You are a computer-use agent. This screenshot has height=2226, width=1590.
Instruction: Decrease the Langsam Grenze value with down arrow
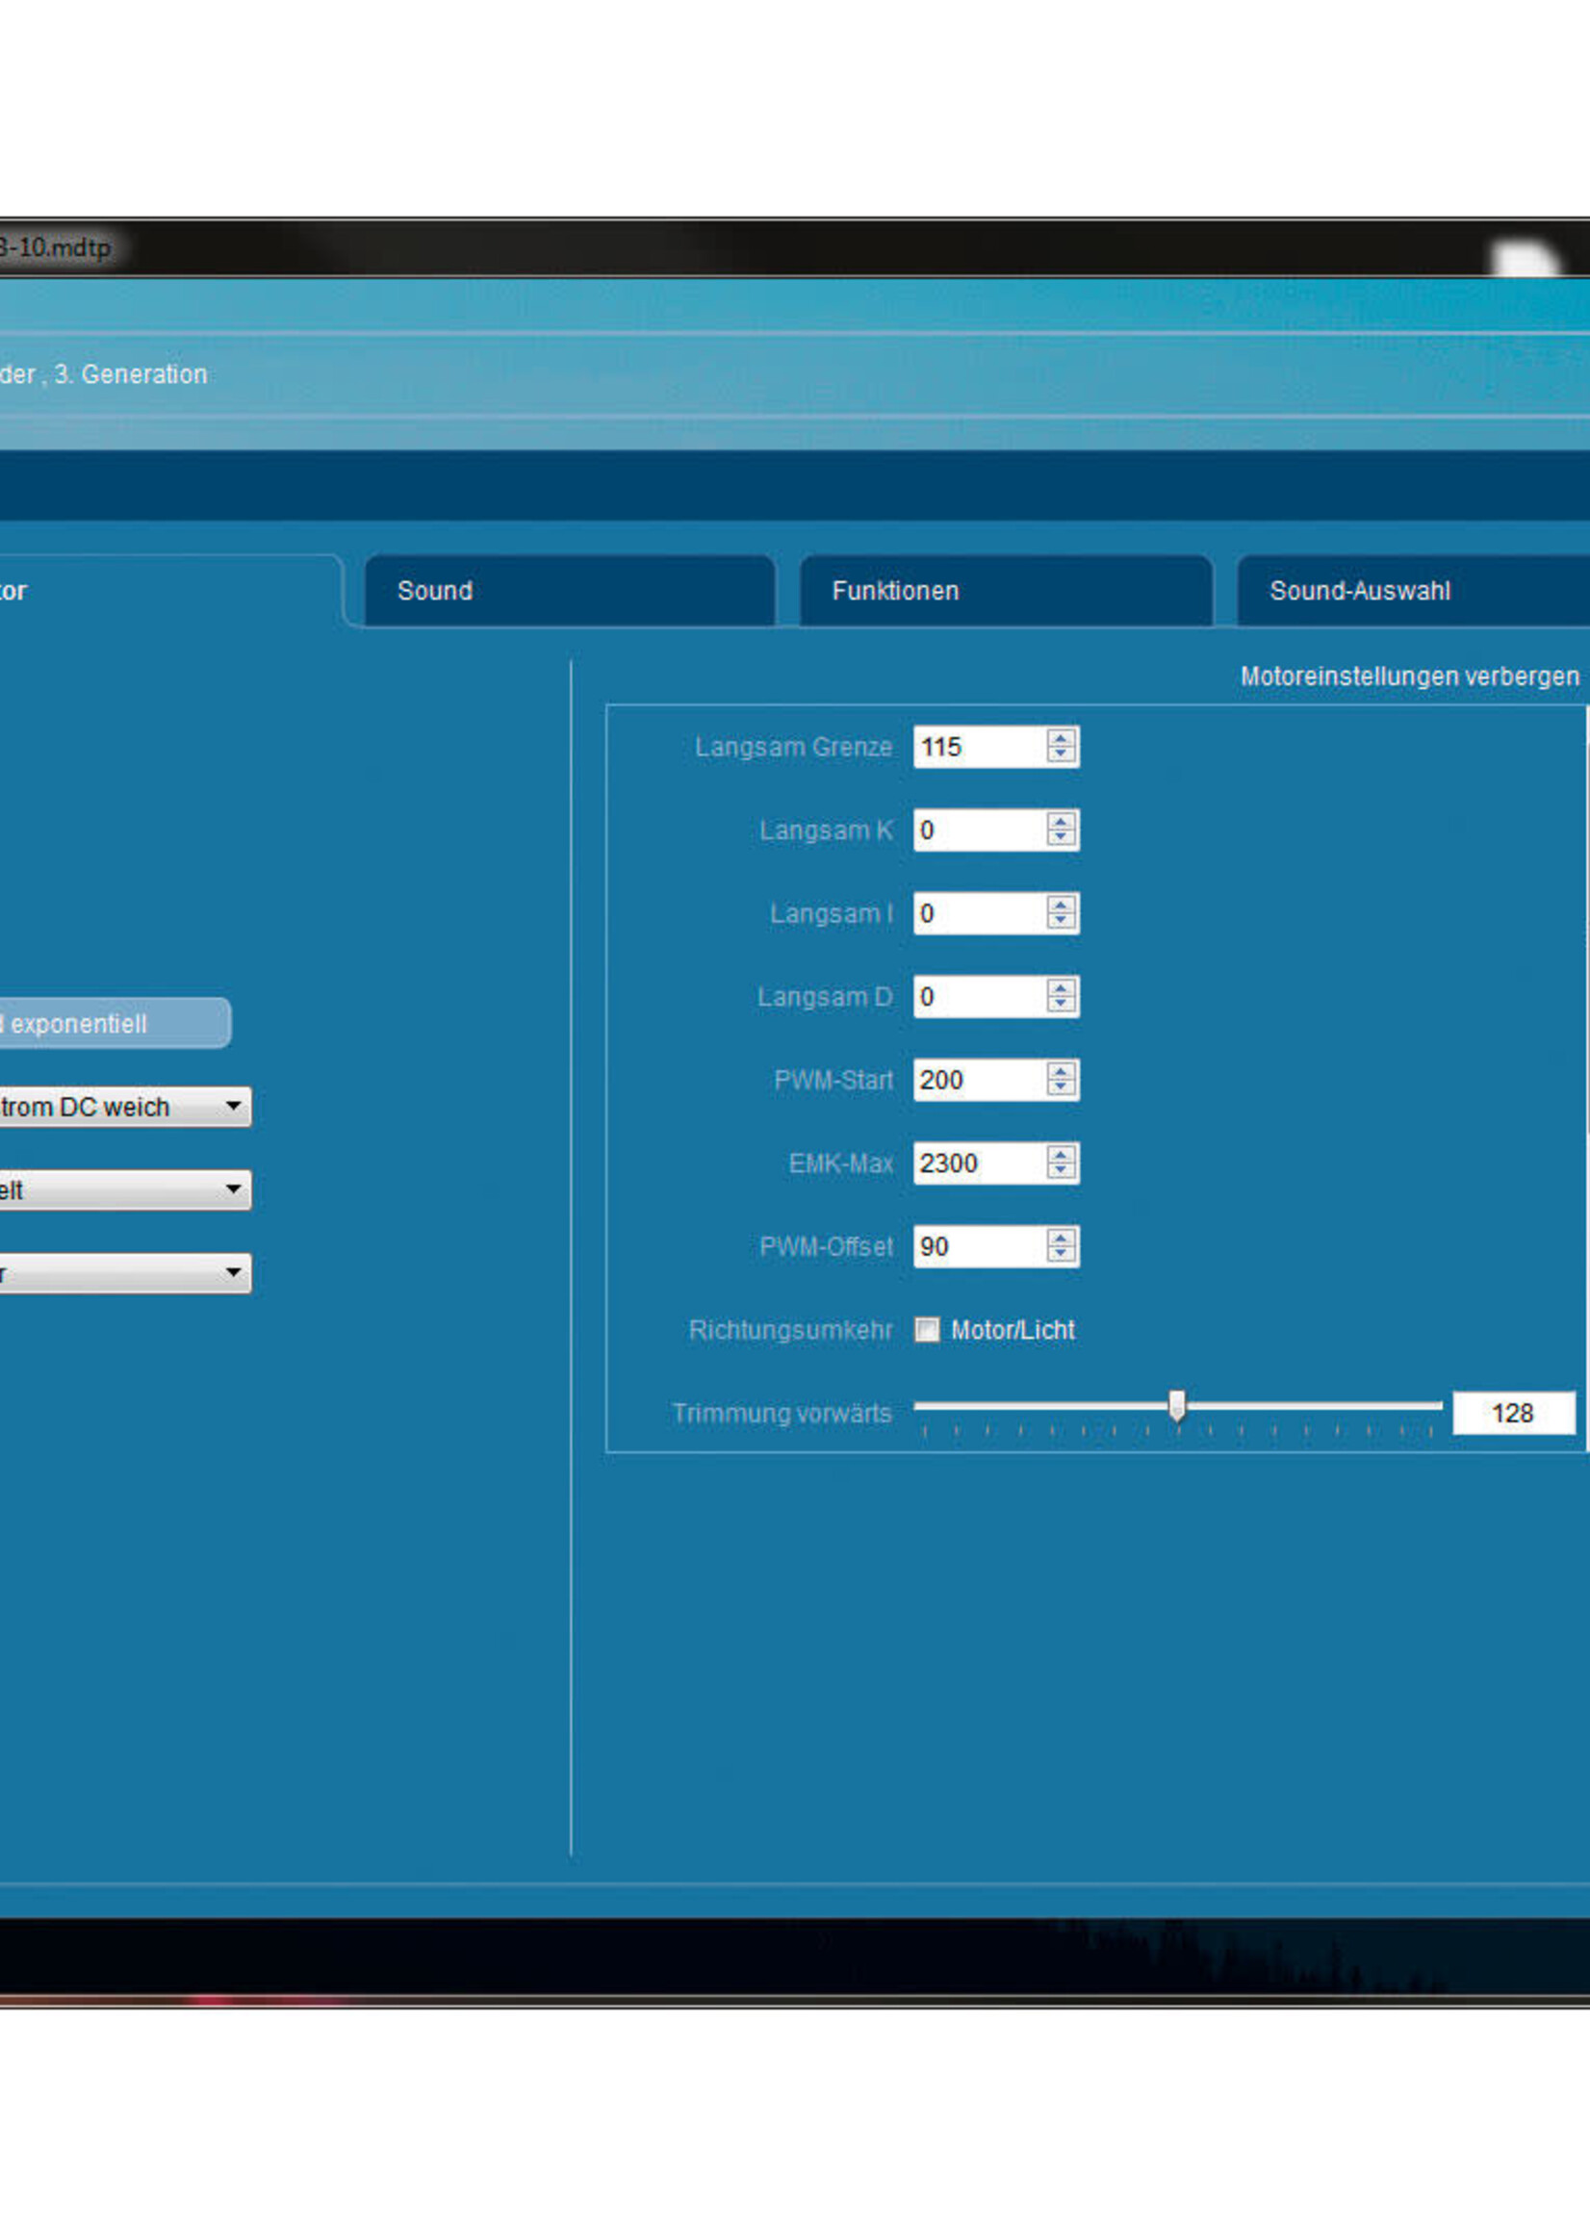(x=1061, y=755)
